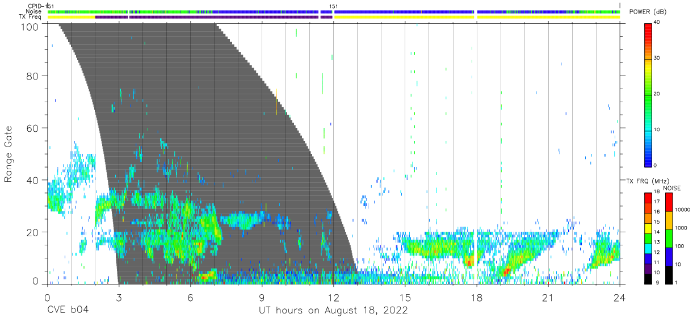Click the blue 10 segment of NOISE bar
This screenshot has height=322, width=697.
tap(668, 256)
